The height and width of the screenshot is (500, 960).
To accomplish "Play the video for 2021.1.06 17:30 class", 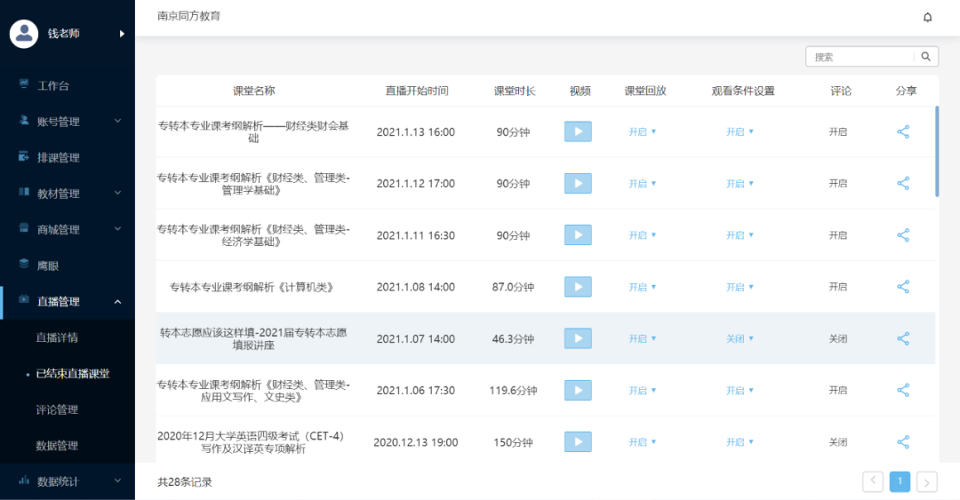I will [578, 390].
